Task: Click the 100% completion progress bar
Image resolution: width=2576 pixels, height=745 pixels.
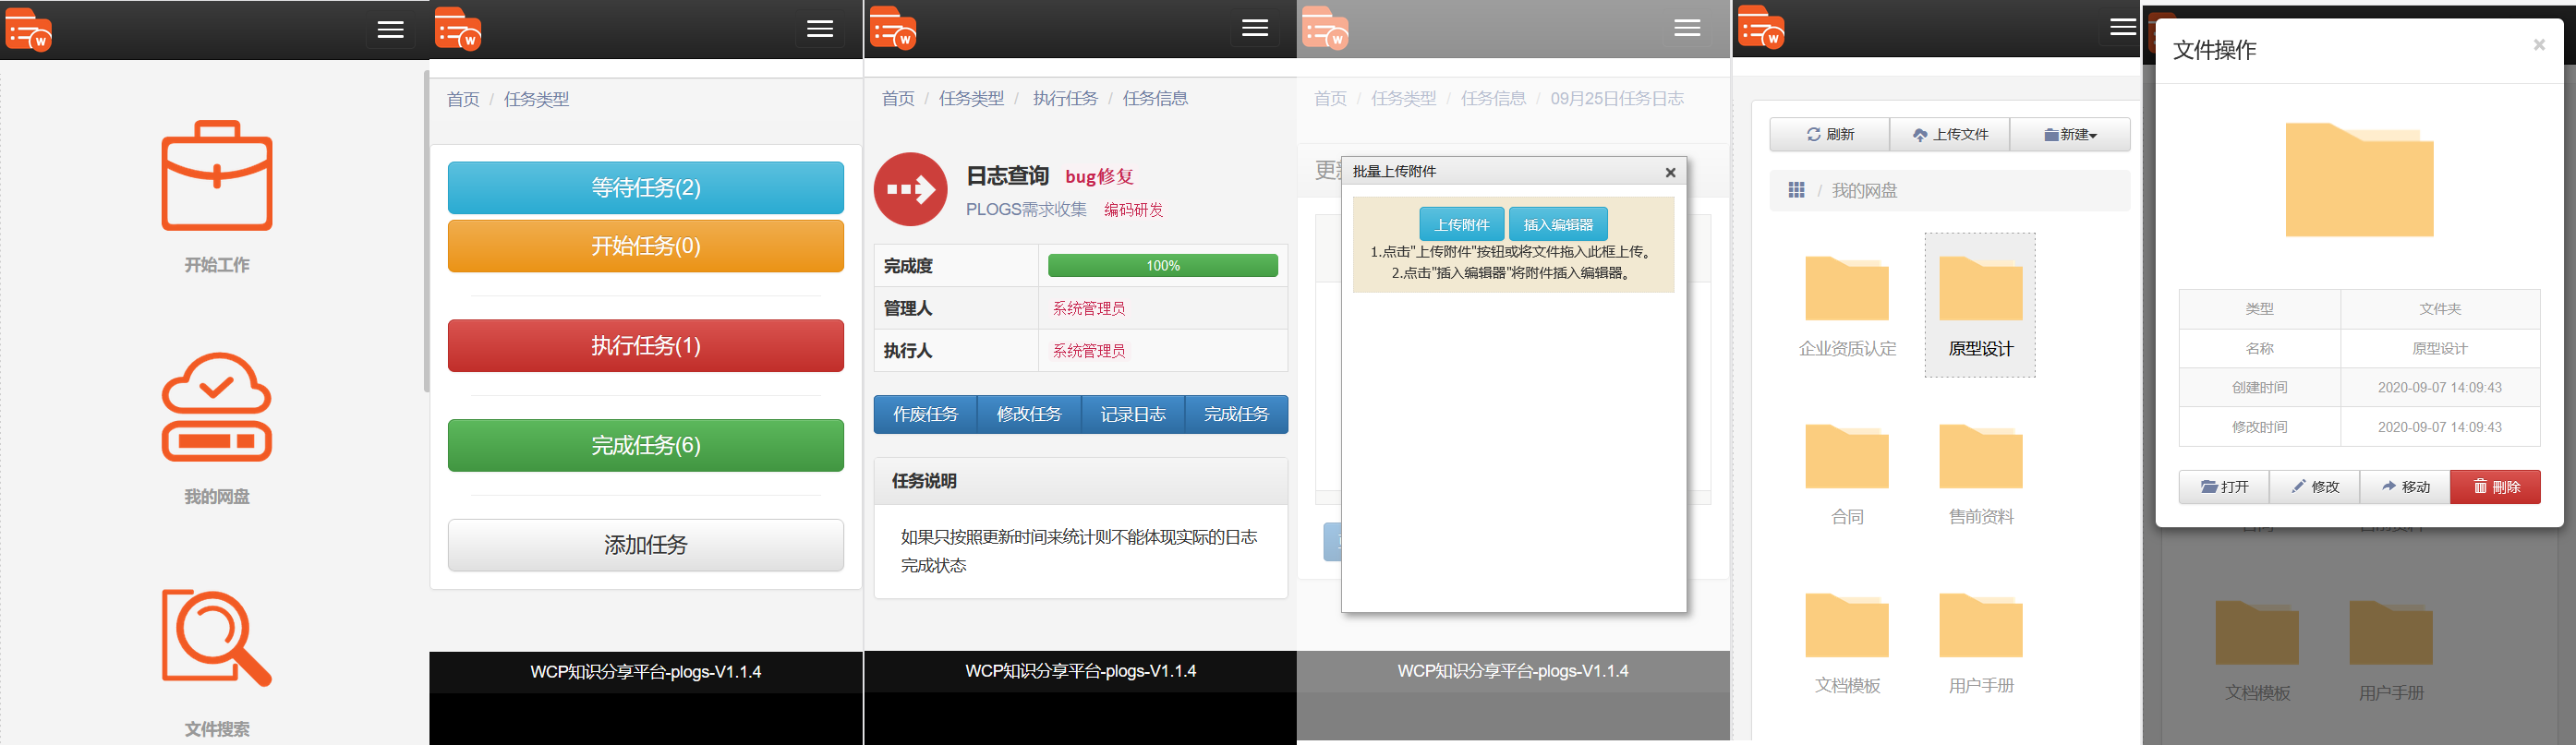Action: pyautogui.click(x=1163, y=266)
